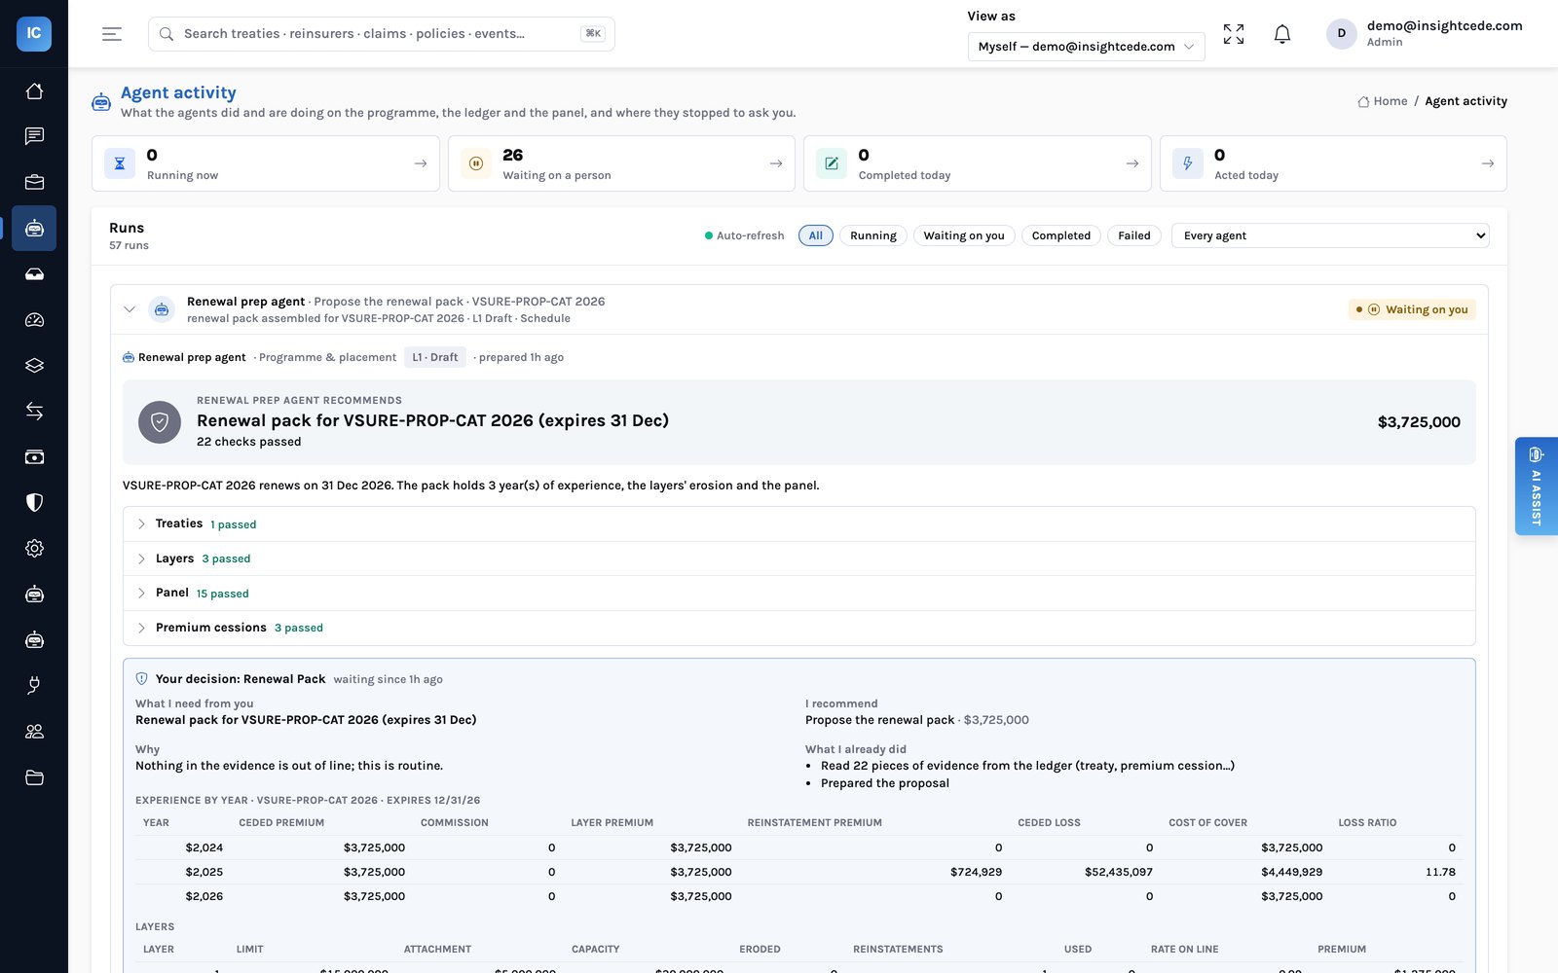Open the View as Myself dropdown

(1086, 47)
